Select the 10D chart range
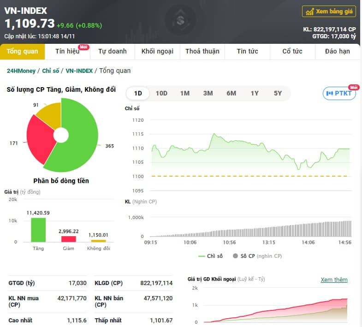 (x=161, y=93)
